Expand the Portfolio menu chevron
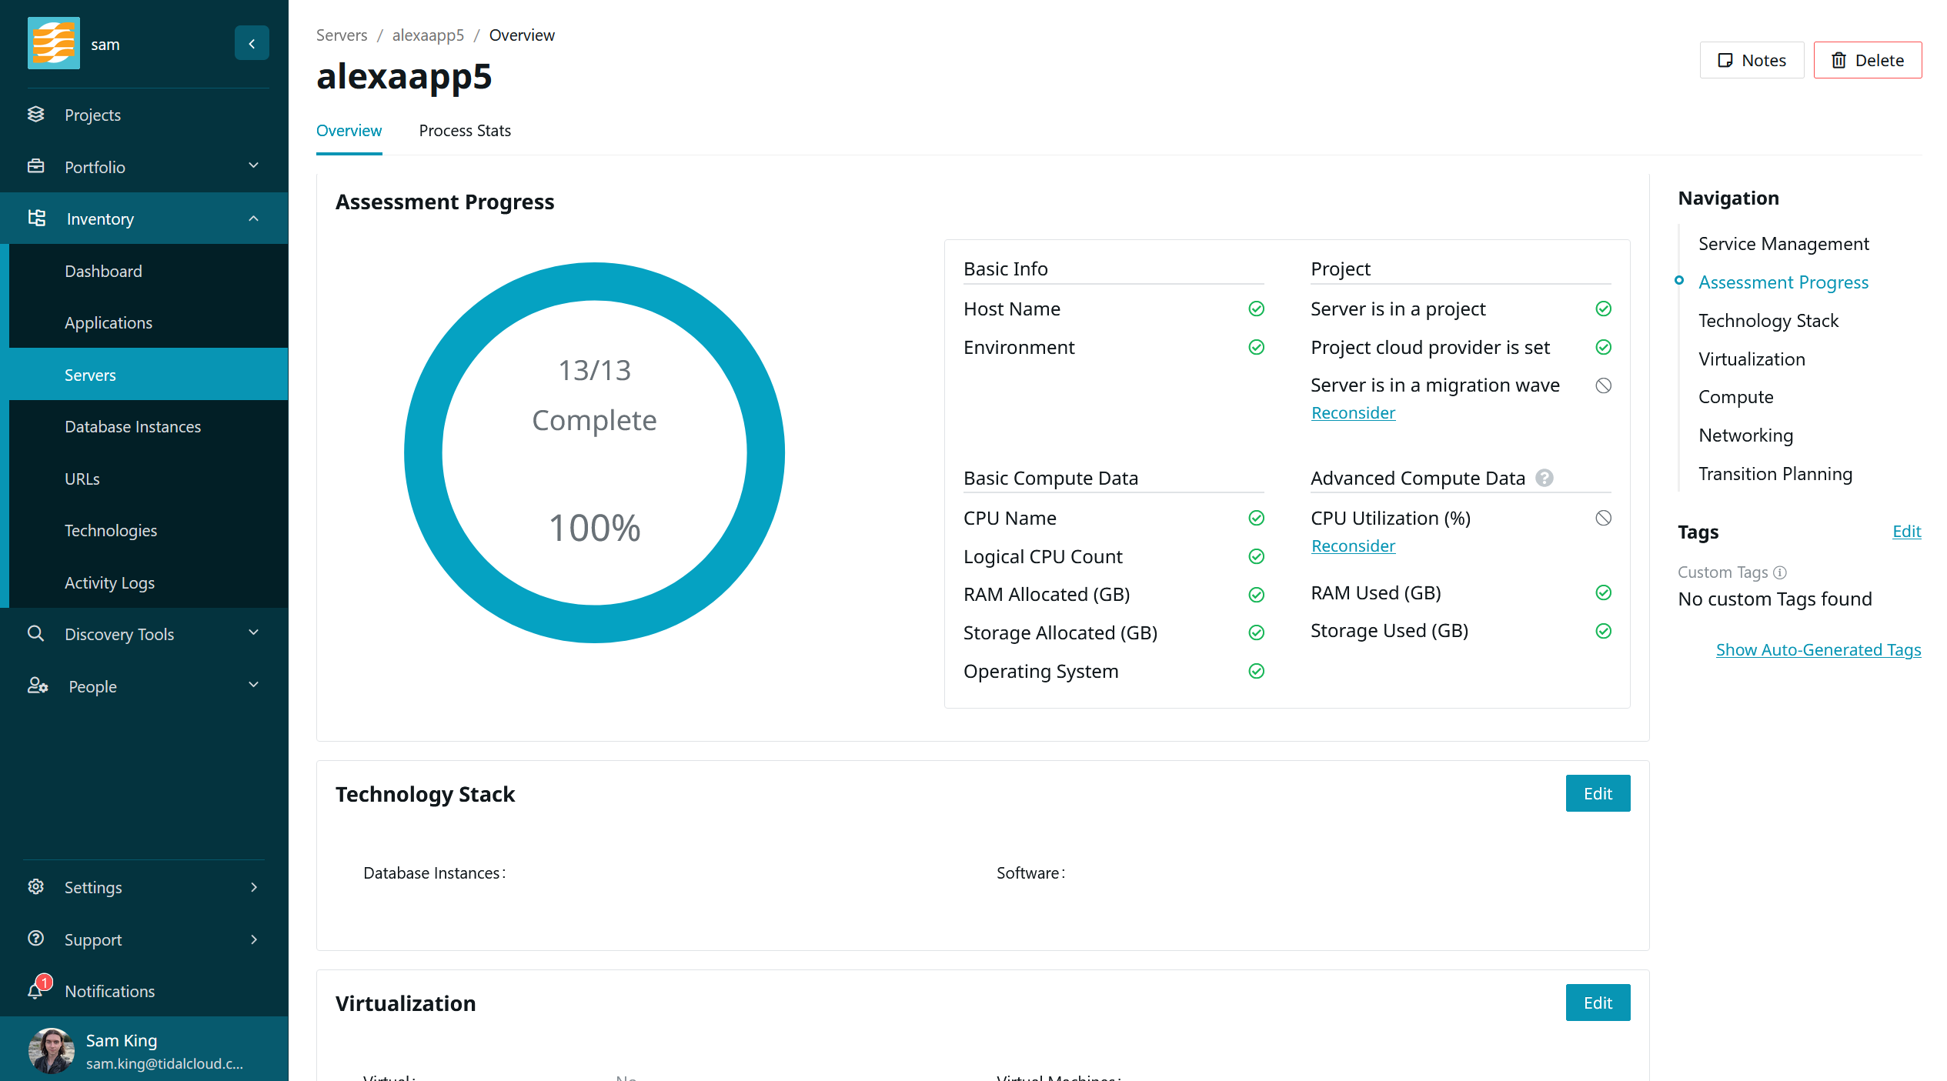Screen dimensions: 1947x1081 [253, 166]
